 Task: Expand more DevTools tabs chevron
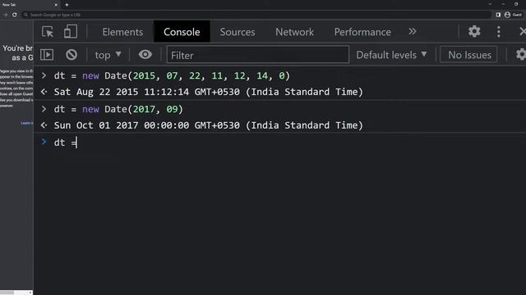click(x=413, y=32)
